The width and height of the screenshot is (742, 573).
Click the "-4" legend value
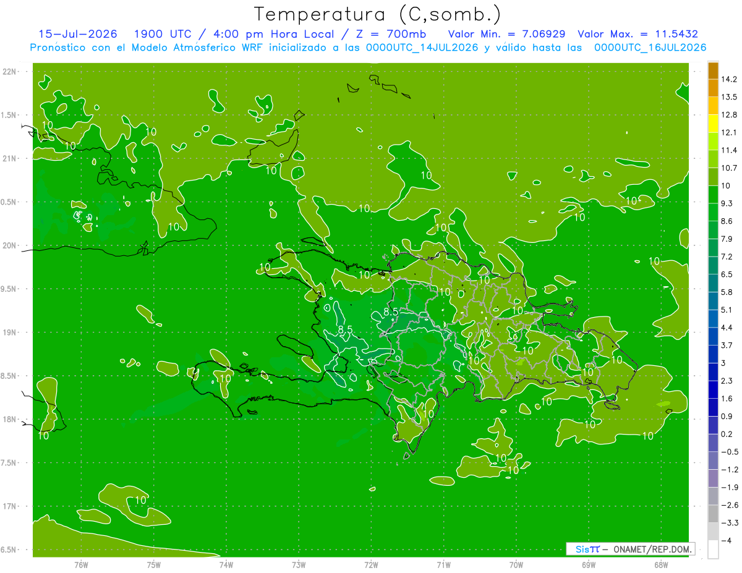pos(726,540)
